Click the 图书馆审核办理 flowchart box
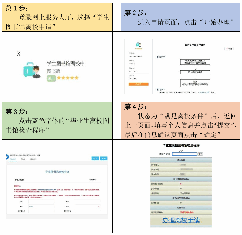 tap(195, 72)
